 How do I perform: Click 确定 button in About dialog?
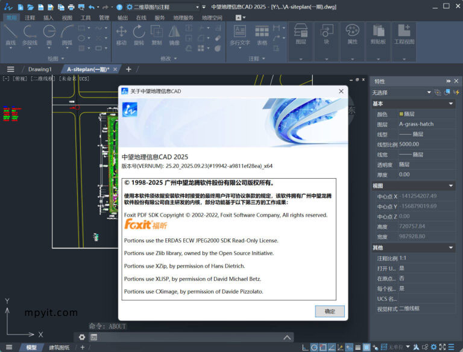[x=330, y=311]
